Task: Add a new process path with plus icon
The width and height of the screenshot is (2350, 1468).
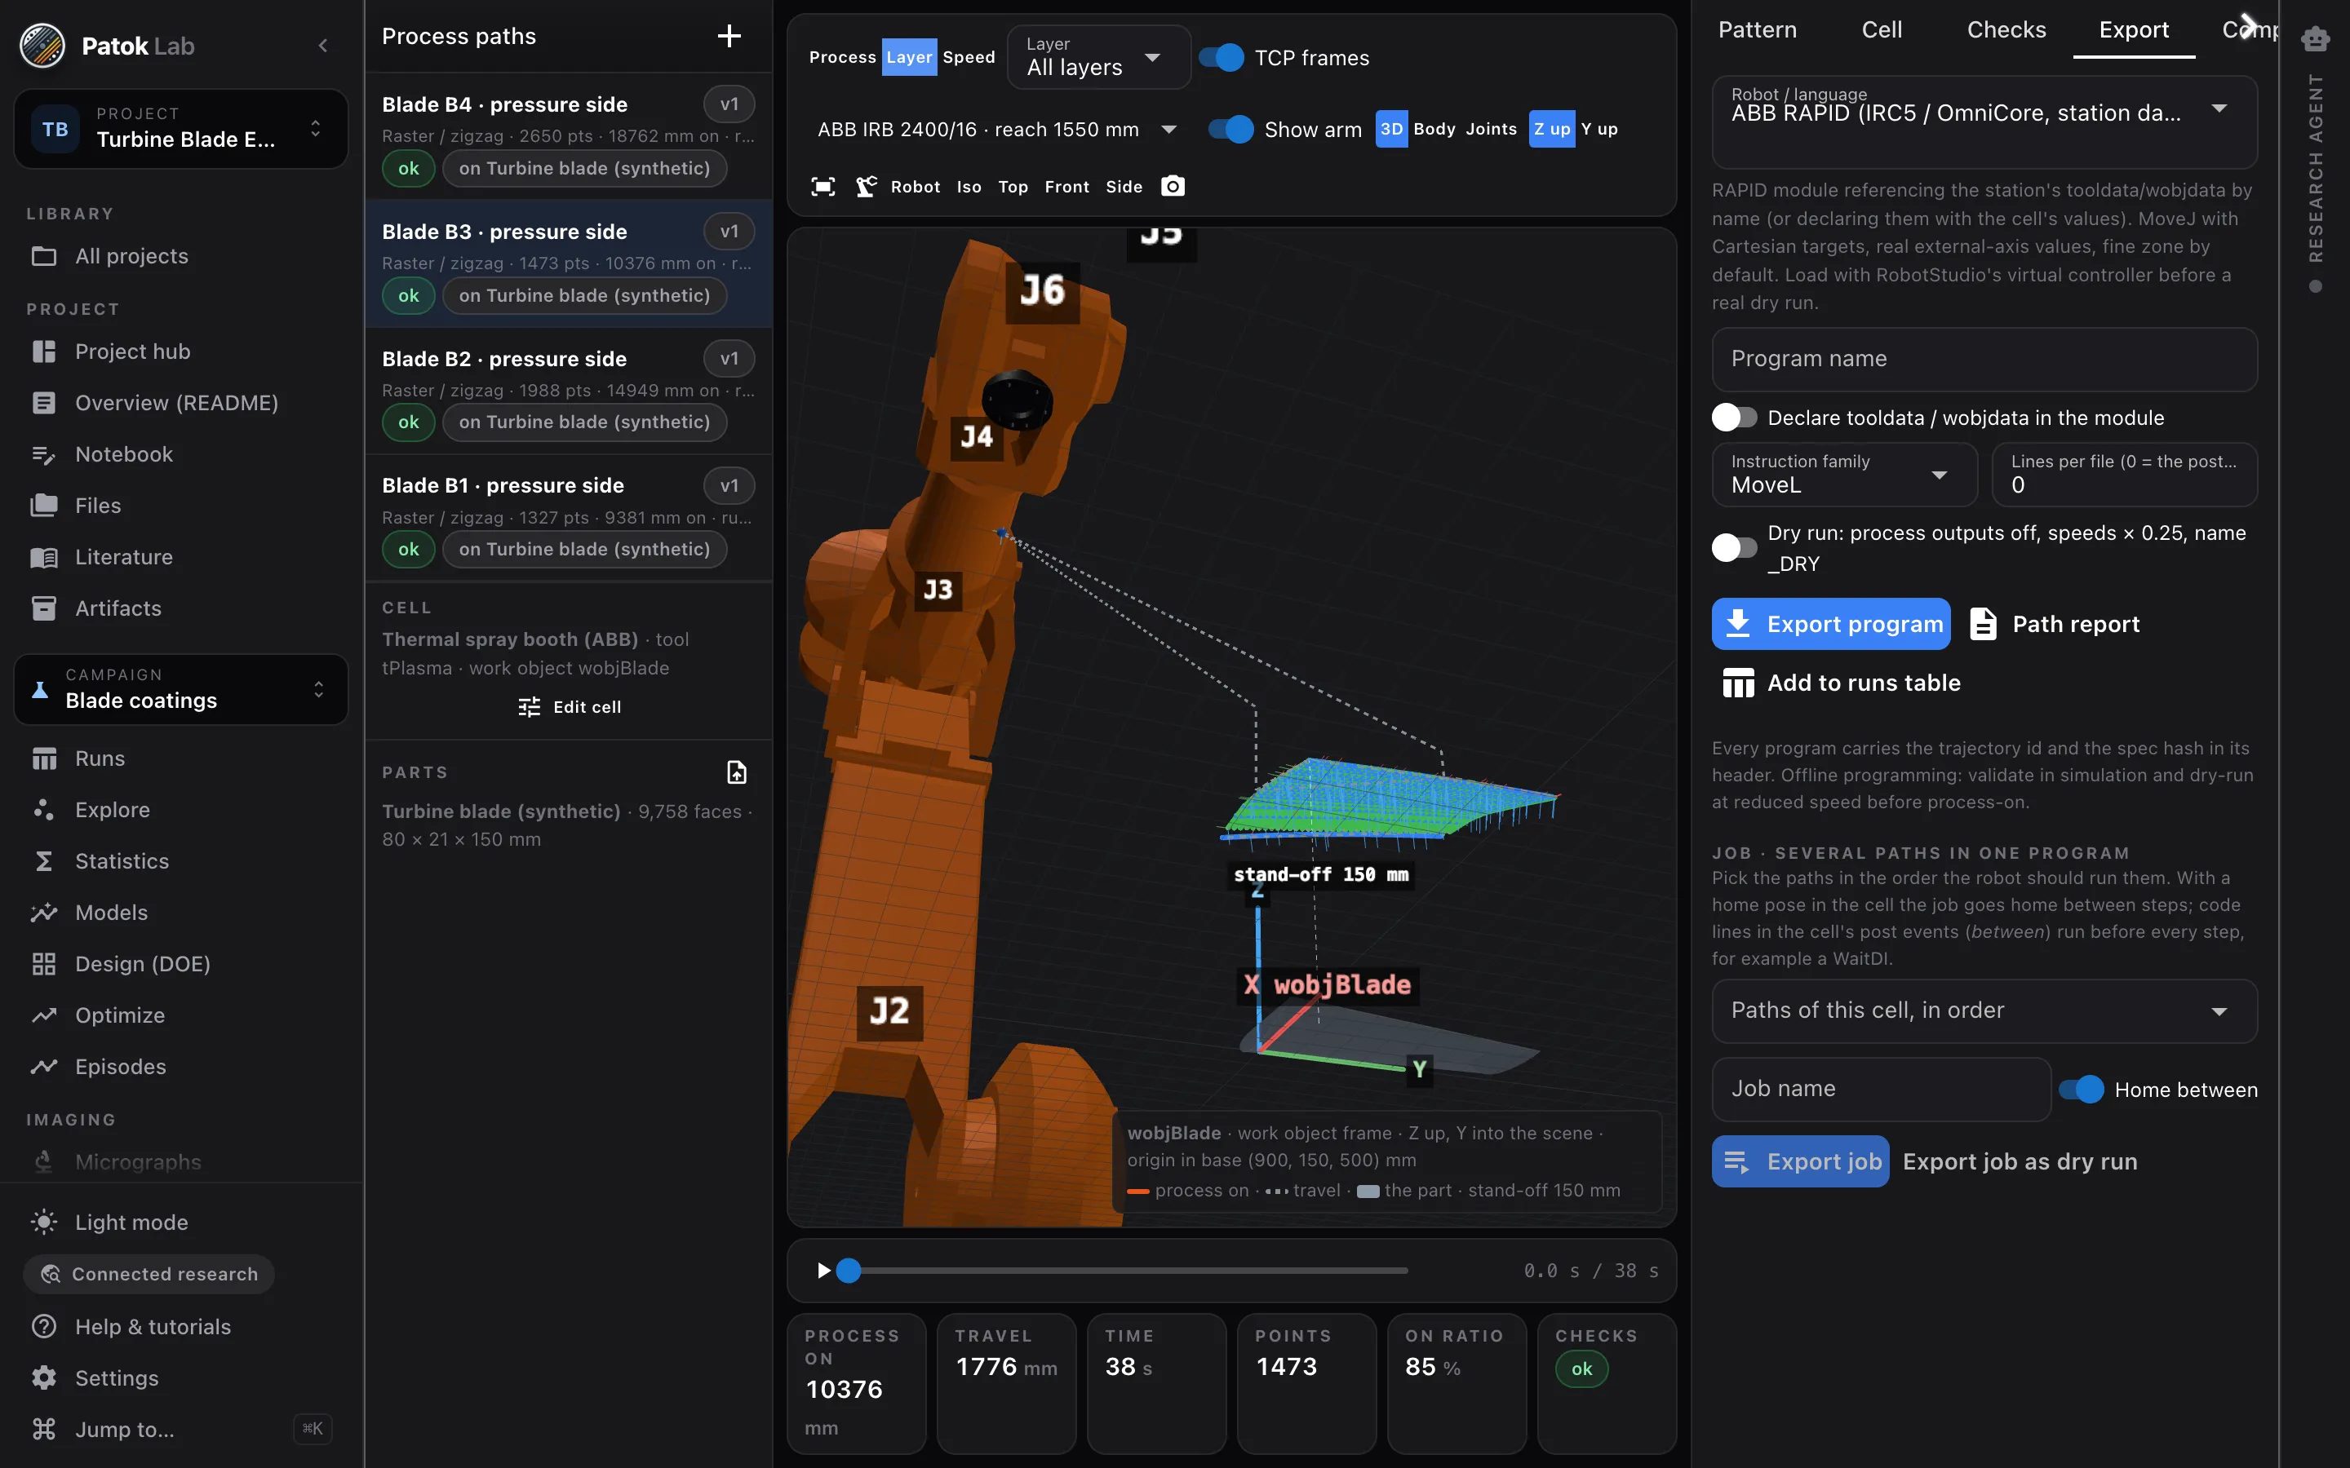Action: pos(729,37)
